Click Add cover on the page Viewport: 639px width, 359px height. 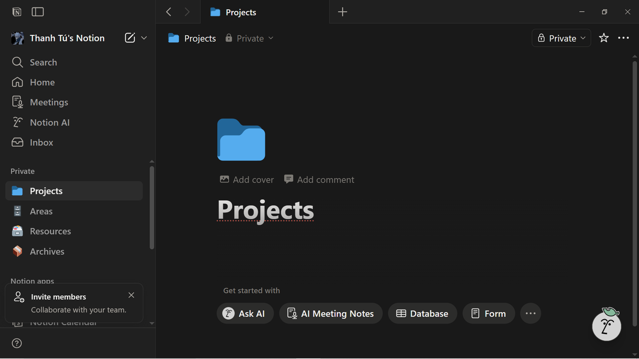[247, 179]
